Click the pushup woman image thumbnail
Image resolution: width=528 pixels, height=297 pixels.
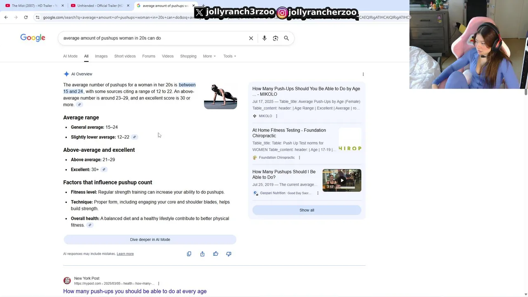(220, 97)
